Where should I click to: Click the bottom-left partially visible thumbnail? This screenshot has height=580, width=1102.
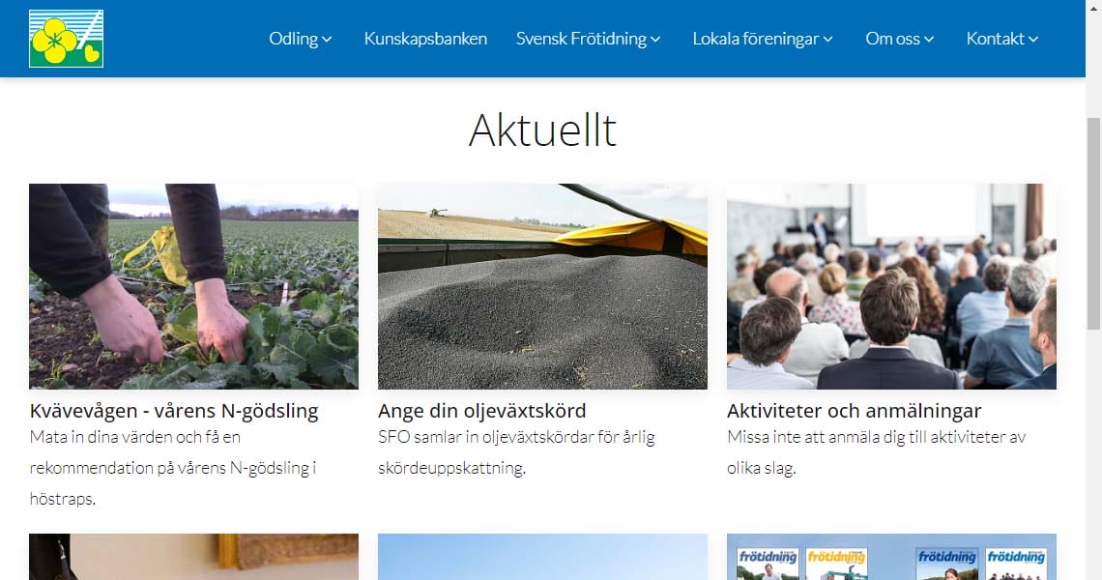193,557
